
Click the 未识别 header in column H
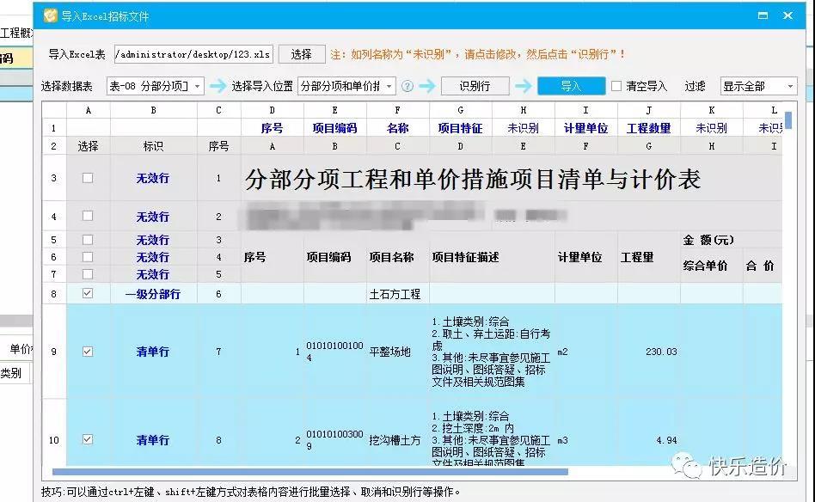tap(523, 128)
